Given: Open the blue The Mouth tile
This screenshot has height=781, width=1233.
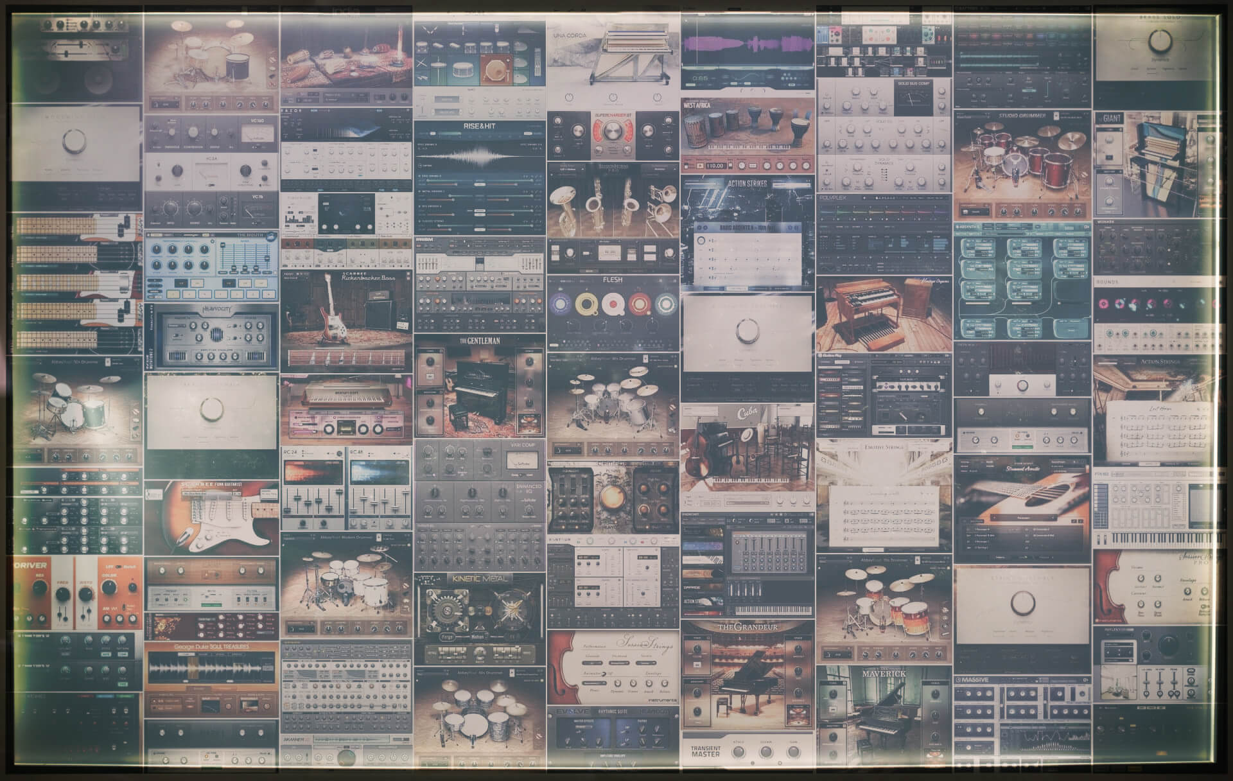Looking at the screenshot, I should point(211,266).
